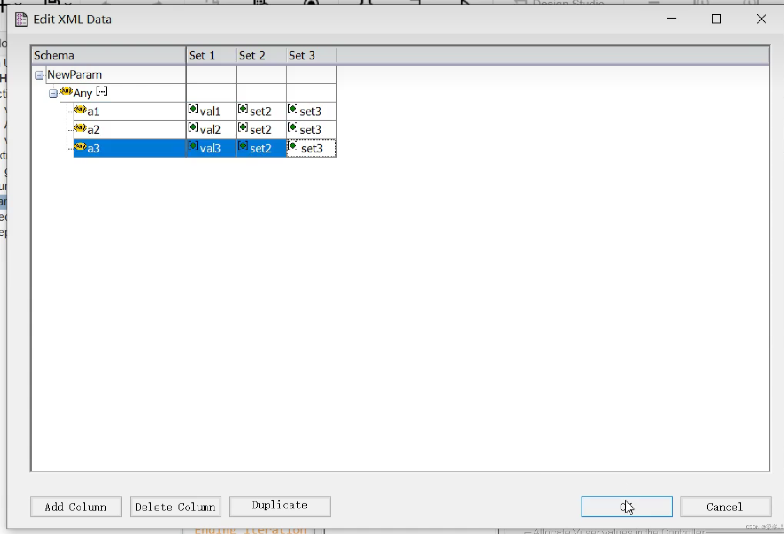Click the Delete Column button
This screenshot has width=784, height=534.
pos(175,506)
